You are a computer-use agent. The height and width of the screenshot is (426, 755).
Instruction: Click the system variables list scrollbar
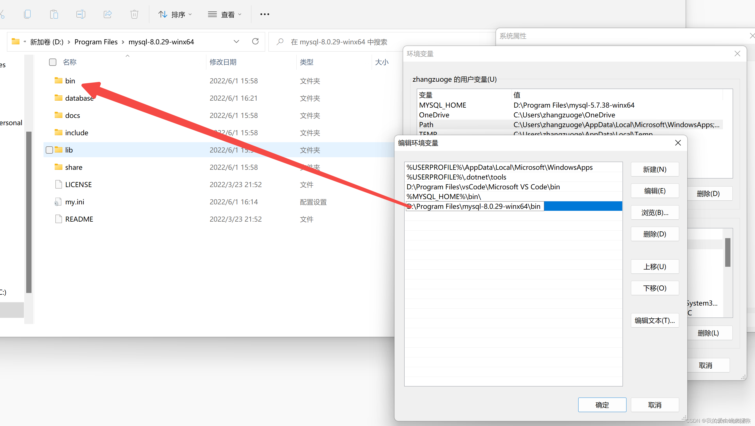727,252
